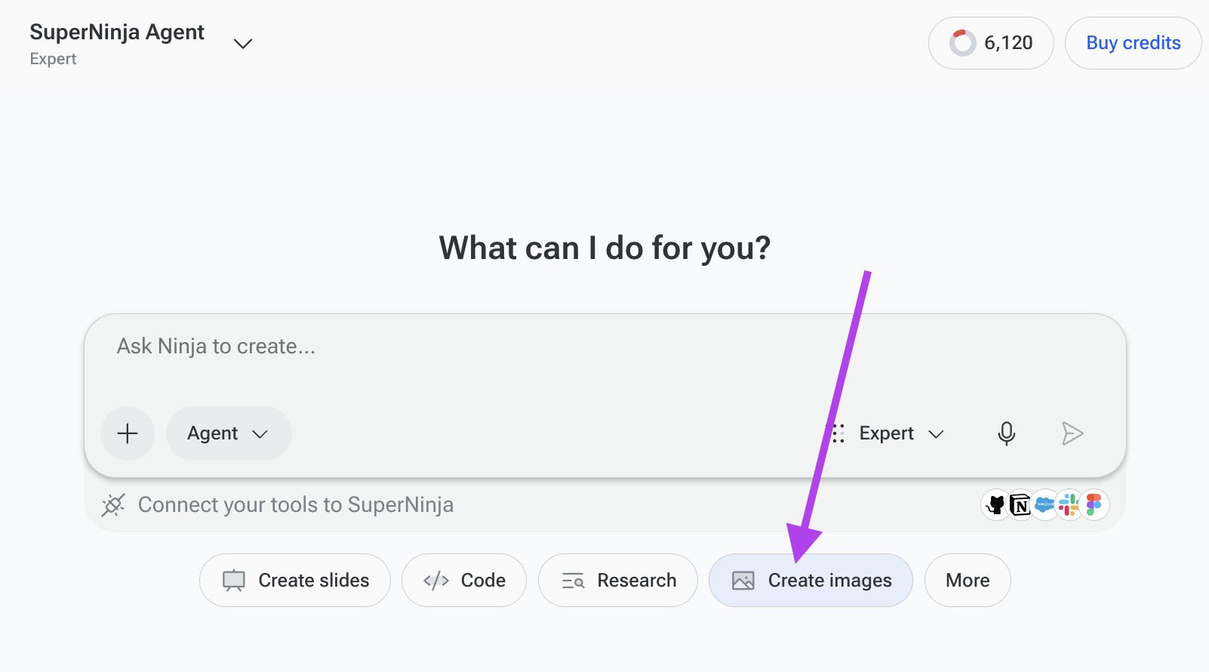
Task: Choose the Code shortcut
Action: point(464,580)
